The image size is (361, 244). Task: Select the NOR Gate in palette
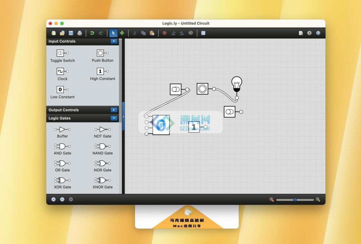pos(103,166)
